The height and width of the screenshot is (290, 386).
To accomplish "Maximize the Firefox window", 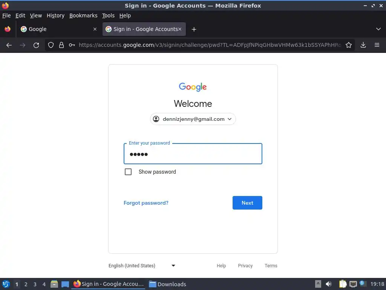I will [x=373, y=5].
